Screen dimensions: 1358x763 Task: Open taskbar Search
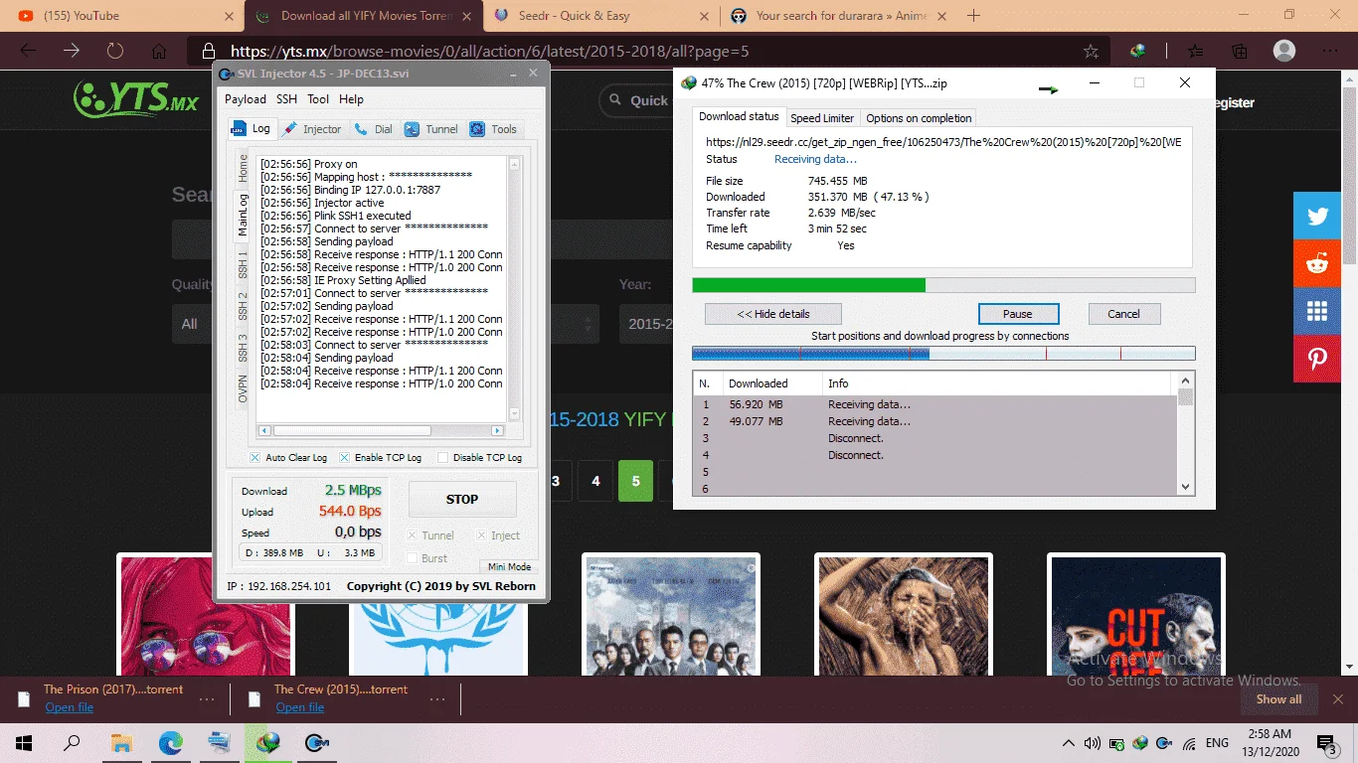point(72,742)
